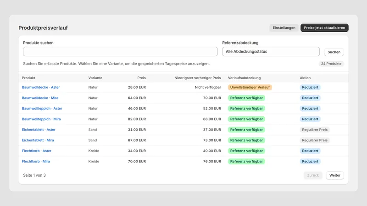
Task: Open Flechtkorb · Aster product link
Action: coord(37,151)
